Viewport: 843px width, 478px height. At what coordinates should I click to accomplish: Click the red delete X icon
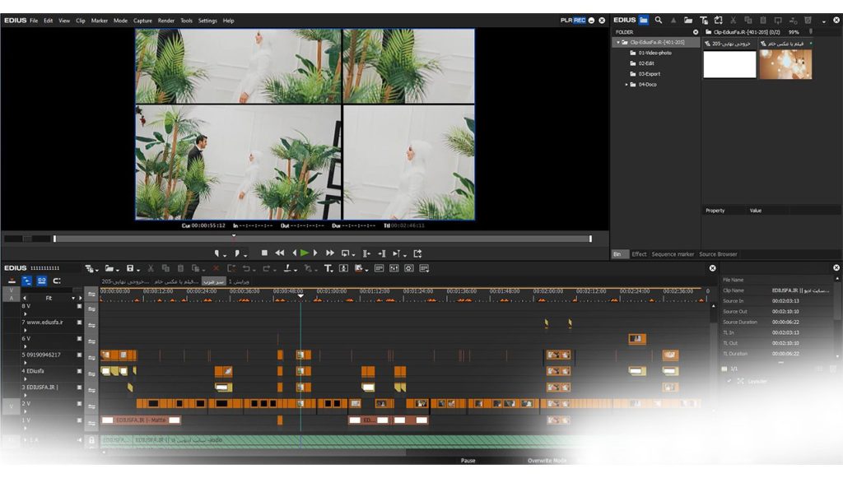(x=216, y=268)
